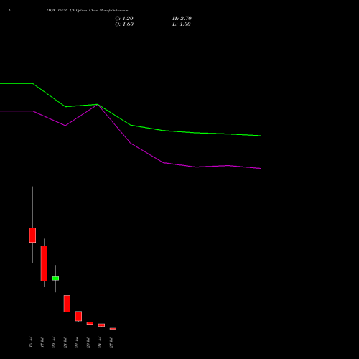Click the 20 Jul date axis label

pyautogui.click(x=54, y=342)
